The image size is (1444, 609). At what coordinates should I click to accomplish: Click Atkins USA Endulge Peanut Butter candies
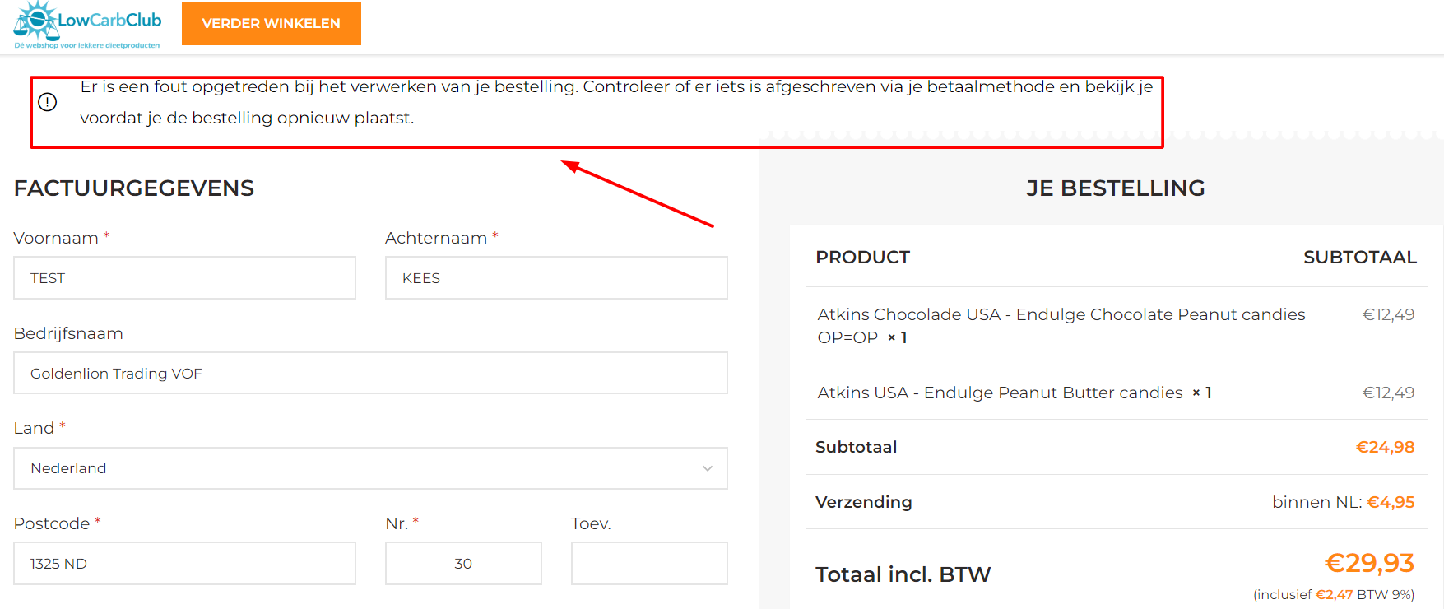pyautogui.click(x=1000, y=393)
